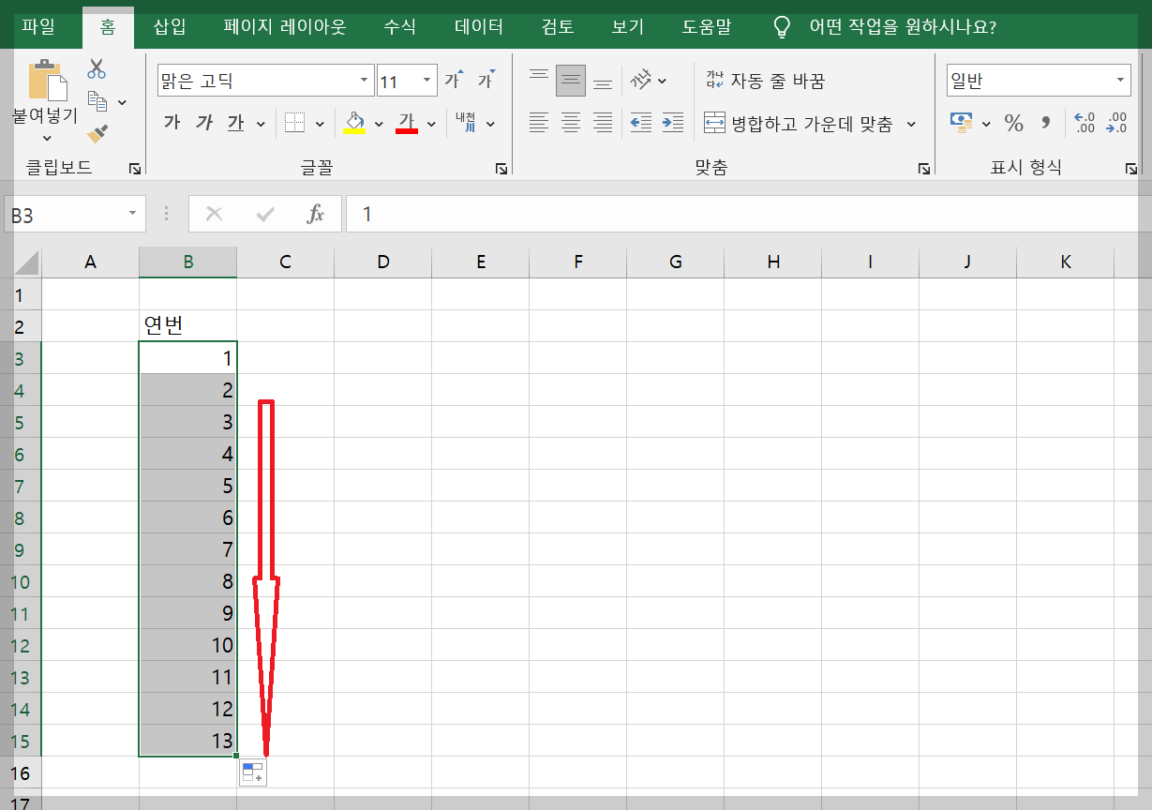Apply Percent style from the number group

(x=1014, y=123)
